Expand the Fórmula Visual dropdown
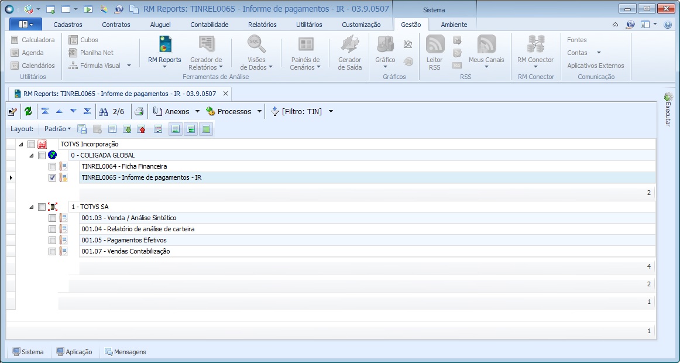The width and height of the screenshot is (680, 363). (129, 66)
